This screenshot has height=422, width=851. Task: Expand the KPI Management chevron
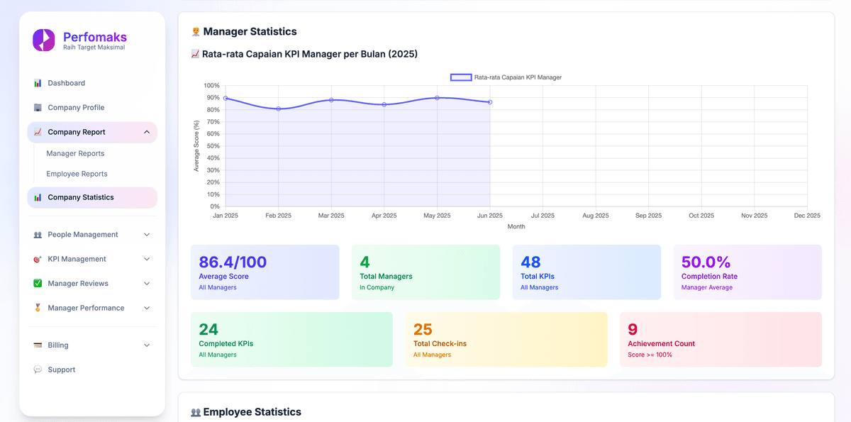[147, 260]
